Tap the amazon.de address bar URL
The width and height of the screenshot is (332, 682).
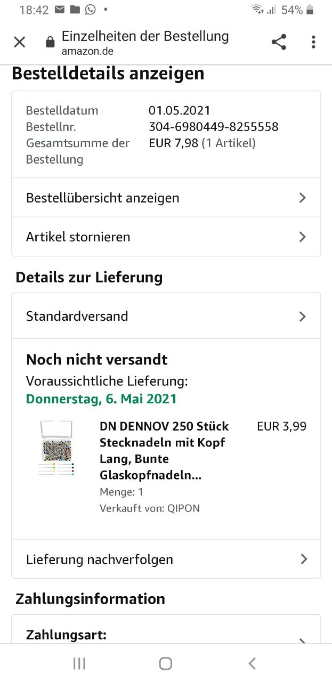pyautogui.click(x=87, y=52)
